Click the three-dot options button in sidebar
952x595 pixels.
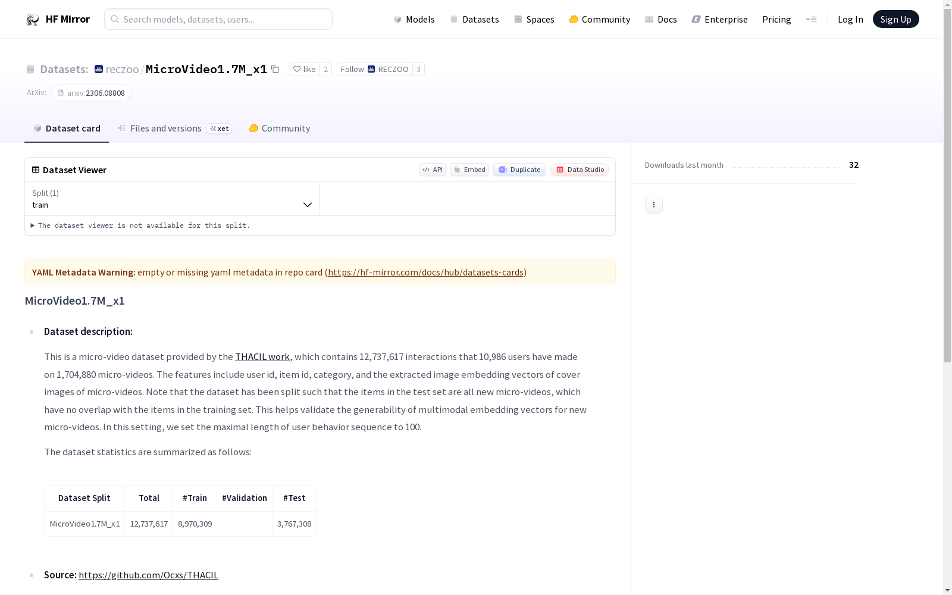[654, 205]
